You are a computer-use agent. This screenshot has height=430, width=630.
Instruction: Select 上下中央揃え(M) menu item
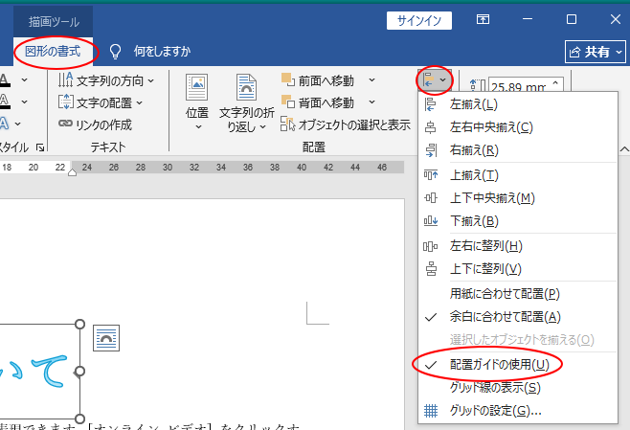click(517, 198)
